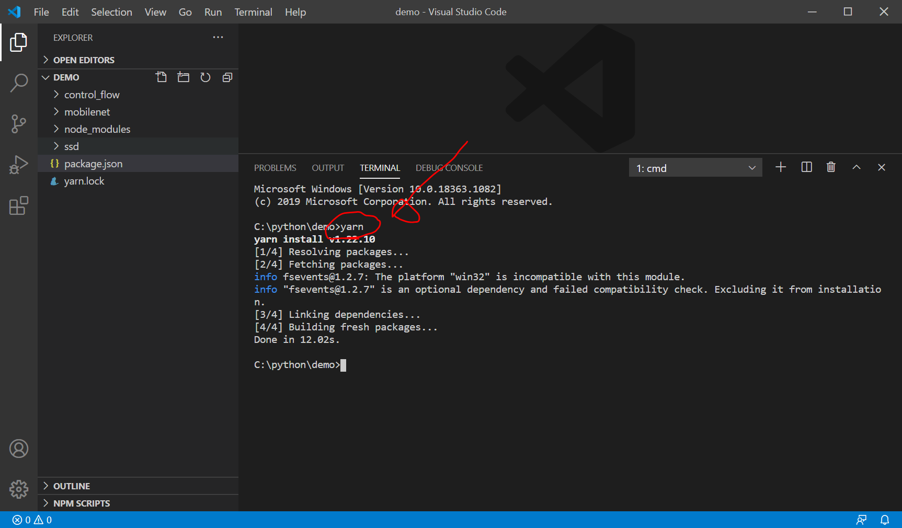Viewport: 902px width, 528px height.
Task: Maximize the panel size with up chevron
Action: click(x=857, y=167)
